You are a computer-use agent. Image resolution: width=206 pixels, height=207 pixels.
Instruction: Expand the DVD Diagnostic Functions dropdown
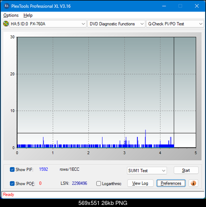(116, 24)
